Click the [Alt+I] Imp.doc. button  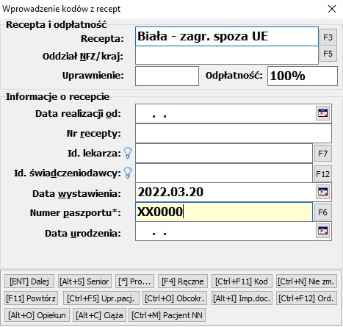click(242, 298)
